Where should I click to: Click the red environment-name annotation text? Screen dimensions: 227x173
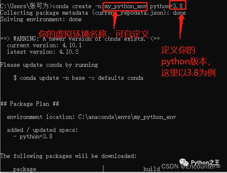tap(94, 34)
